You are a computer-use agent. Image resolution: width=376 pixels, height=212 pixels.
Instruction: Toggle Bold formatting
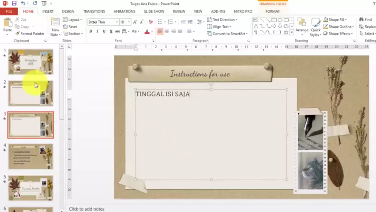click(x=90, y=31)
